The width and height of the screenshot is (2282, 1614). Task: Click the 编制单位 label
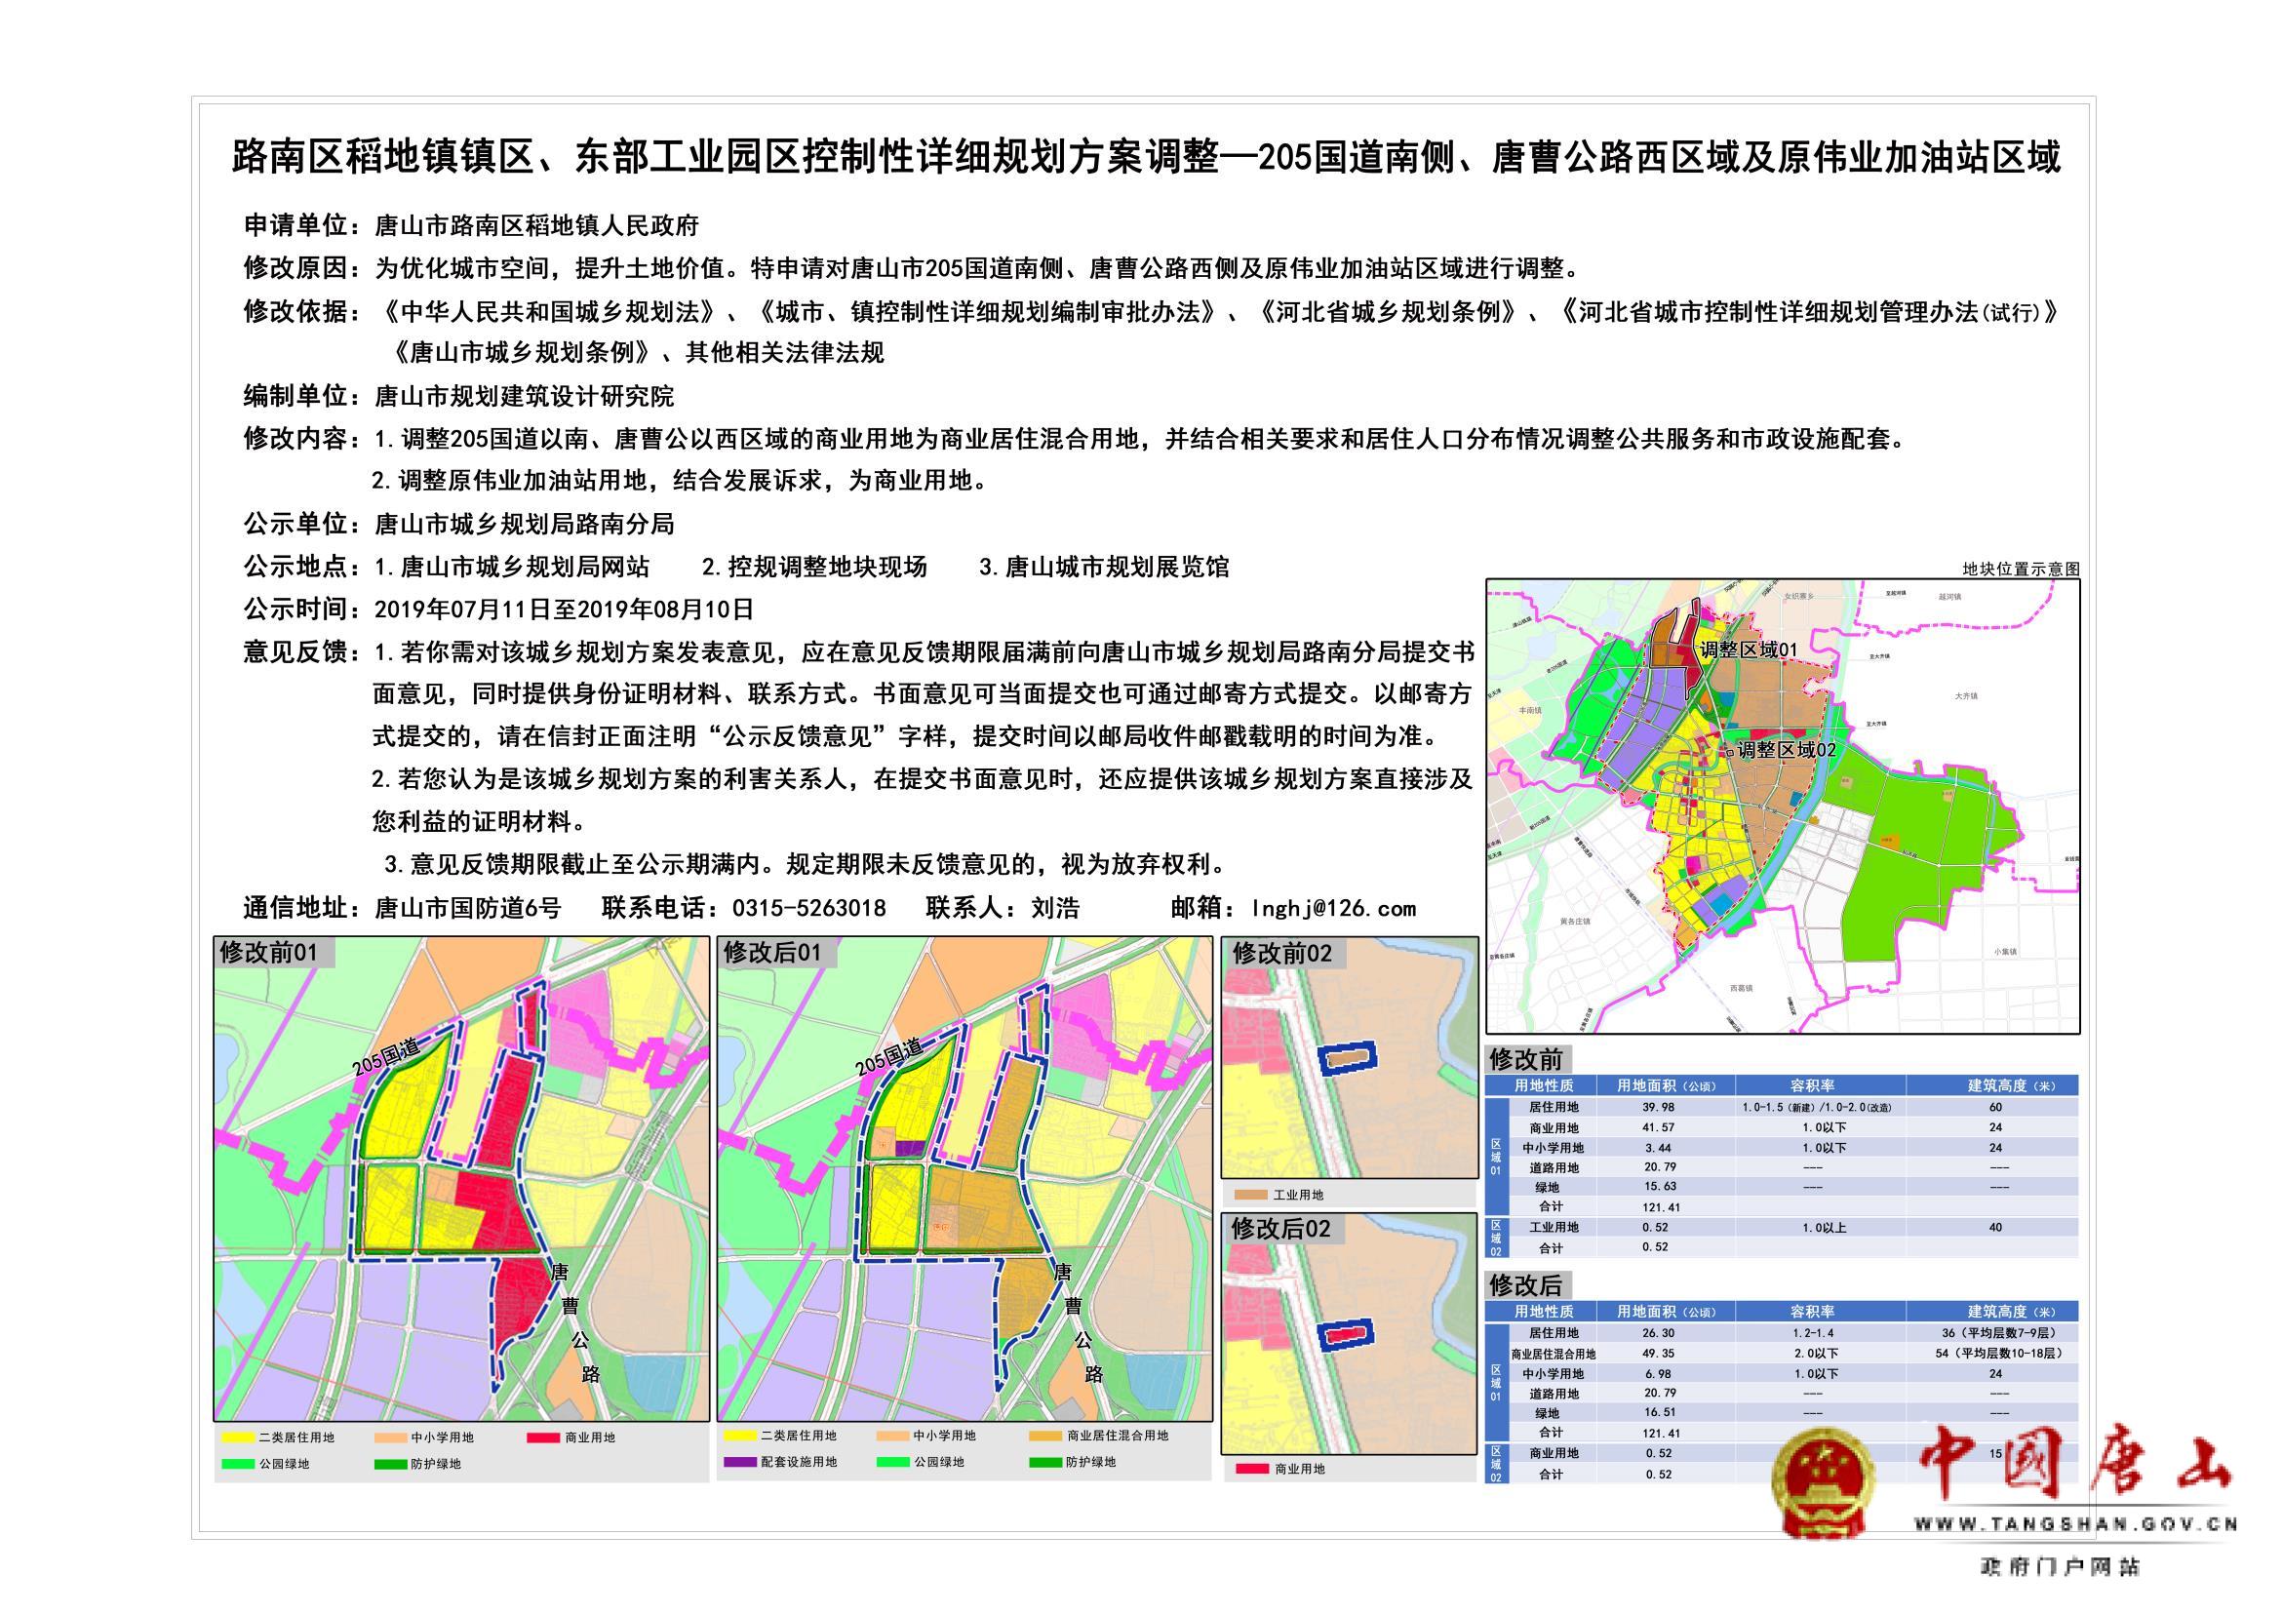click(302, 396)
